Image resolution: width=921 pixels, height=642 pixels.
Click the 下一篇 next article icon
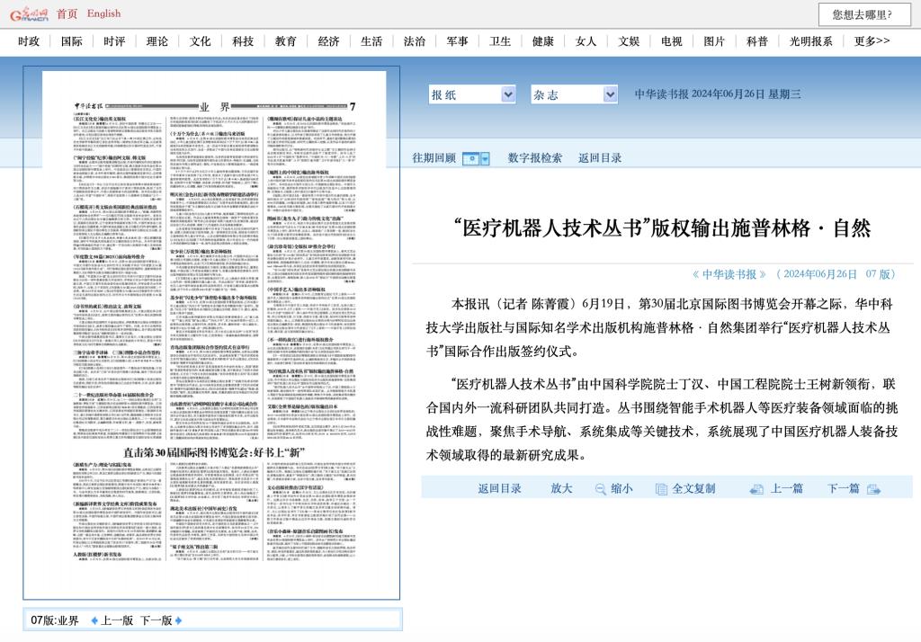[873, 489]
